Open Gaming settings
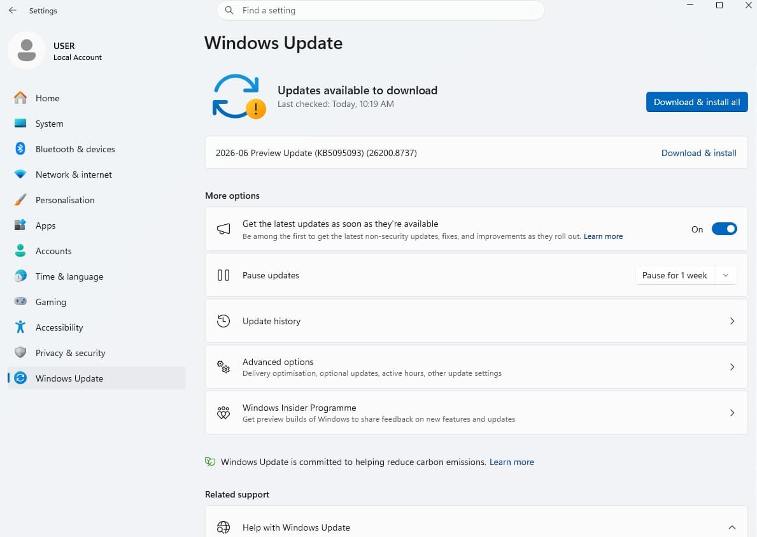Screen dimensions: 757x537 (97, 302)
